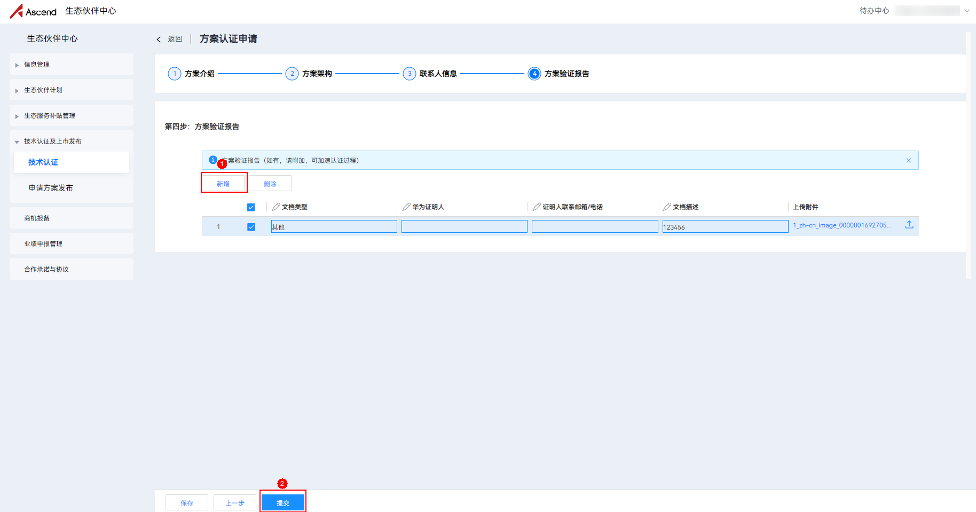Open 申请方案发布 in the sidebar
This screenshot has width=976, height=512.
pyautogui.click(x=72, y=188)
